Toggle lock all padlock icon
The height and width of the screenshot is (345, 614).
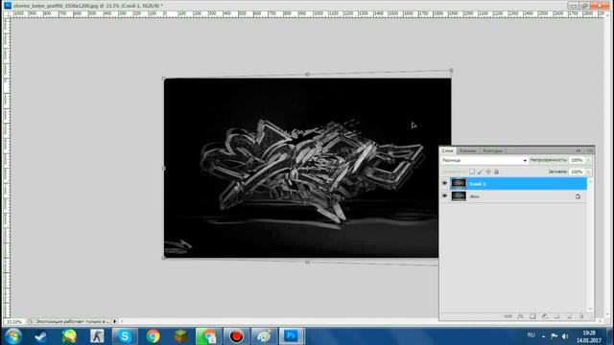pyautogui.click(x=497, y=172)
